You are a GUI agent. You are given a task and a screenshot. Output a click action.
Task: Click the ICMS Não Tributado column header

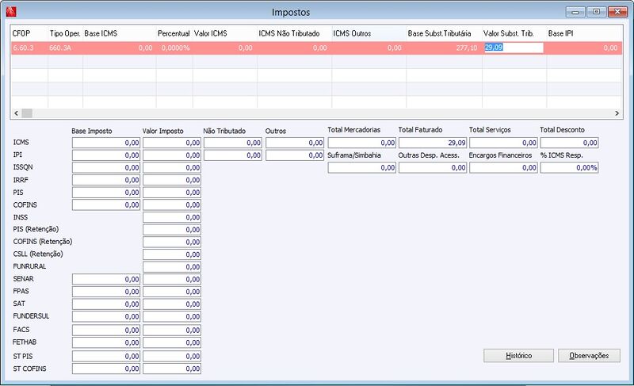294,33
